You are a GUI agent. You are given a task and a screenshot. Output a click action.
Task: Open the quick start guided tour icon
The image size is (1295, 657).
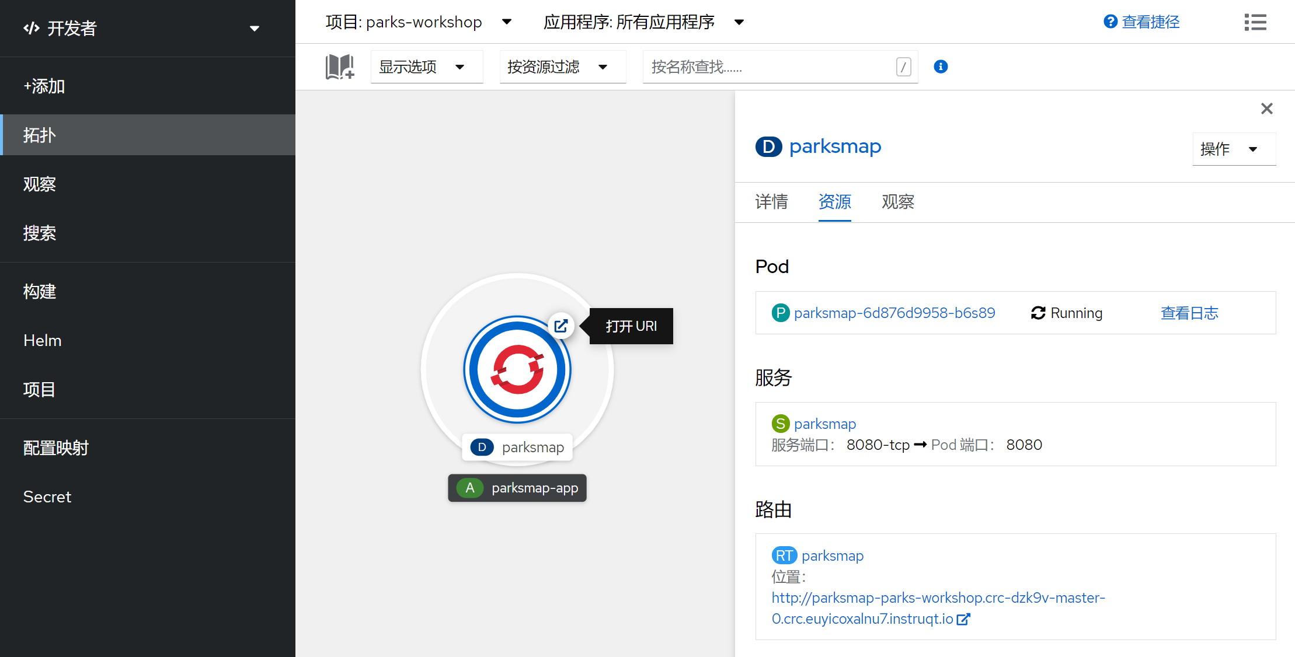coord(339,67)
